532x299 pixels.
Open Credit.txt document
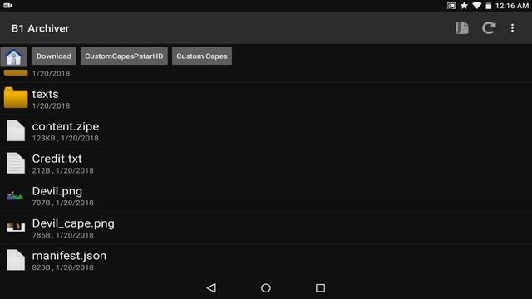(266, 163)
